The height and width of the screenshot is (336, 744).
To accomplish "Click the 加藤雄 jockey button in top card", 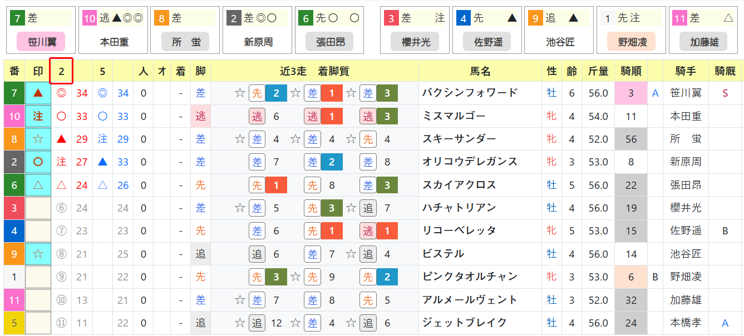I will coord(704,42).
